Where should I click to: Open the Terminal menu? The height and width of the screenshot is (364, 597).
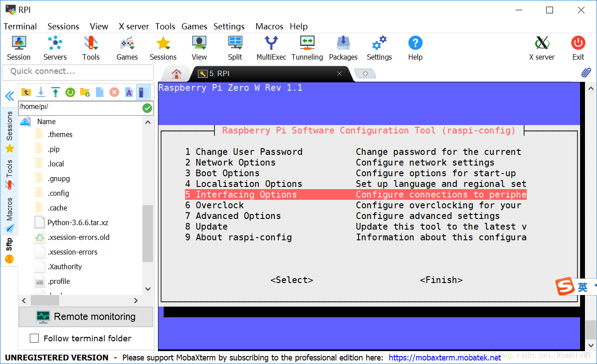point(20,26)
